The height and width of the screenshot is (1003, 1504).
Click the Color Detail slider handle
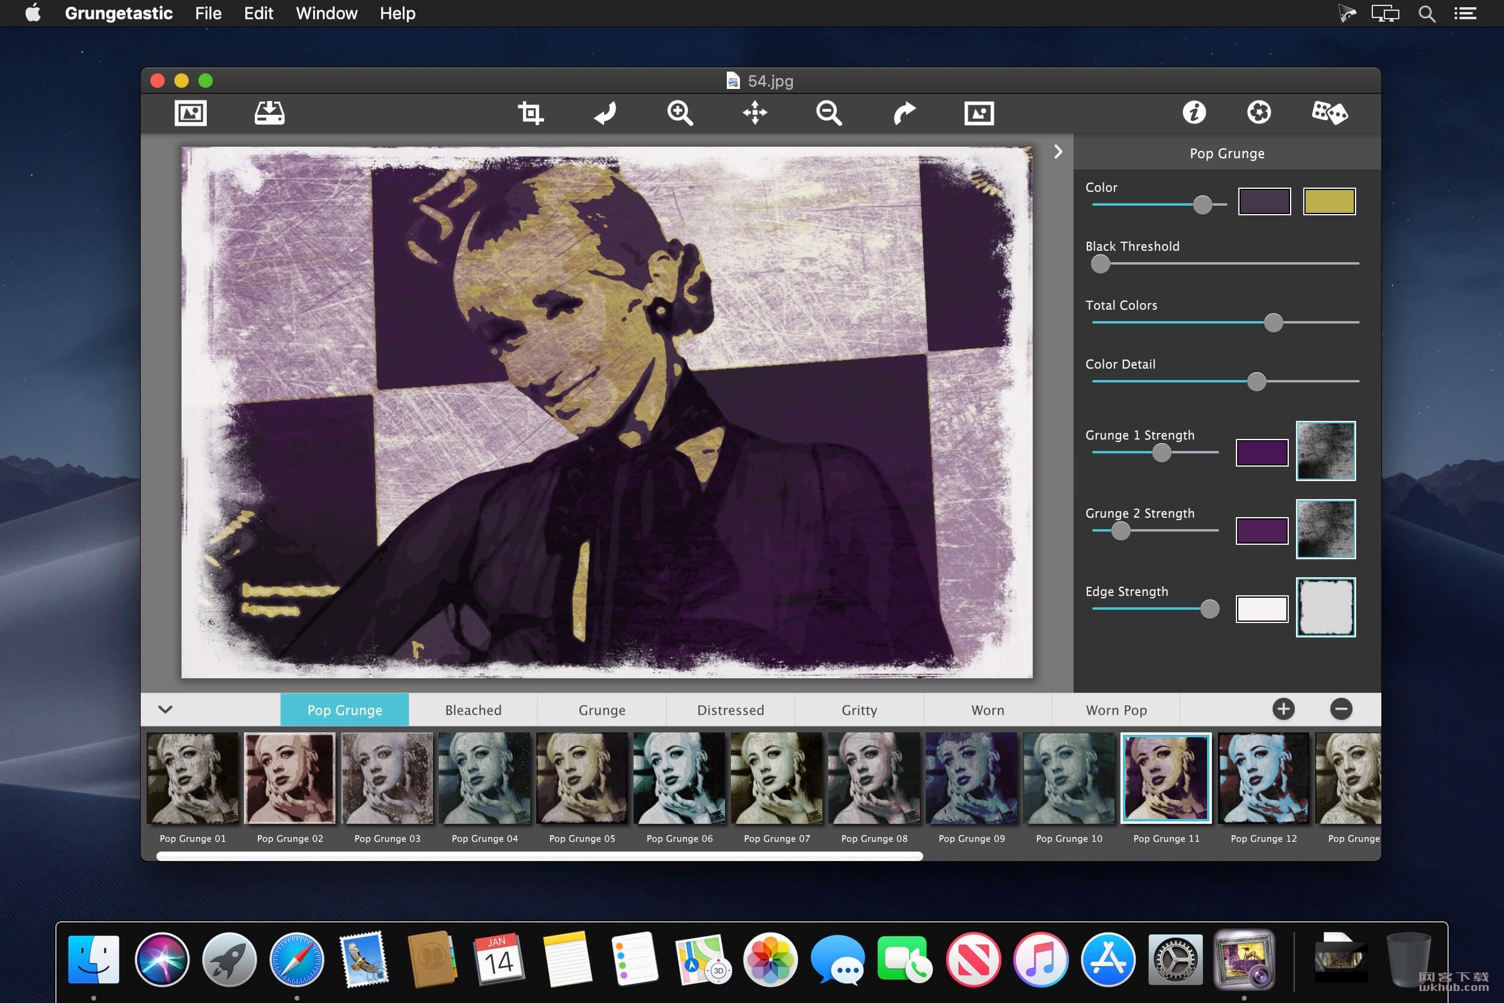pyautogui.click(x=1256, y=381)
